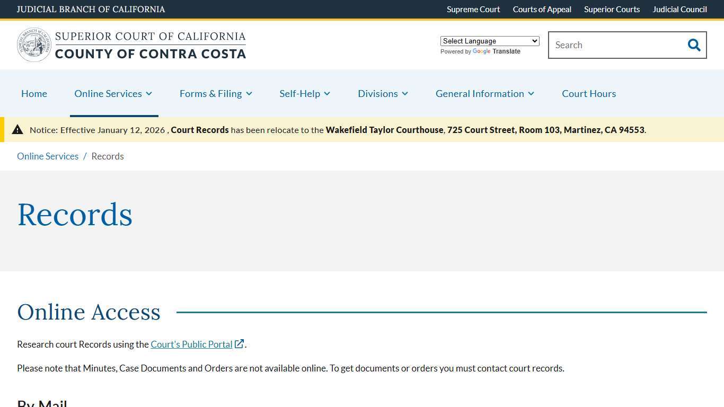This screenshot has height=407, width=724.
Task: Click the Translate label next to Google
Action: tap(507, 51)
